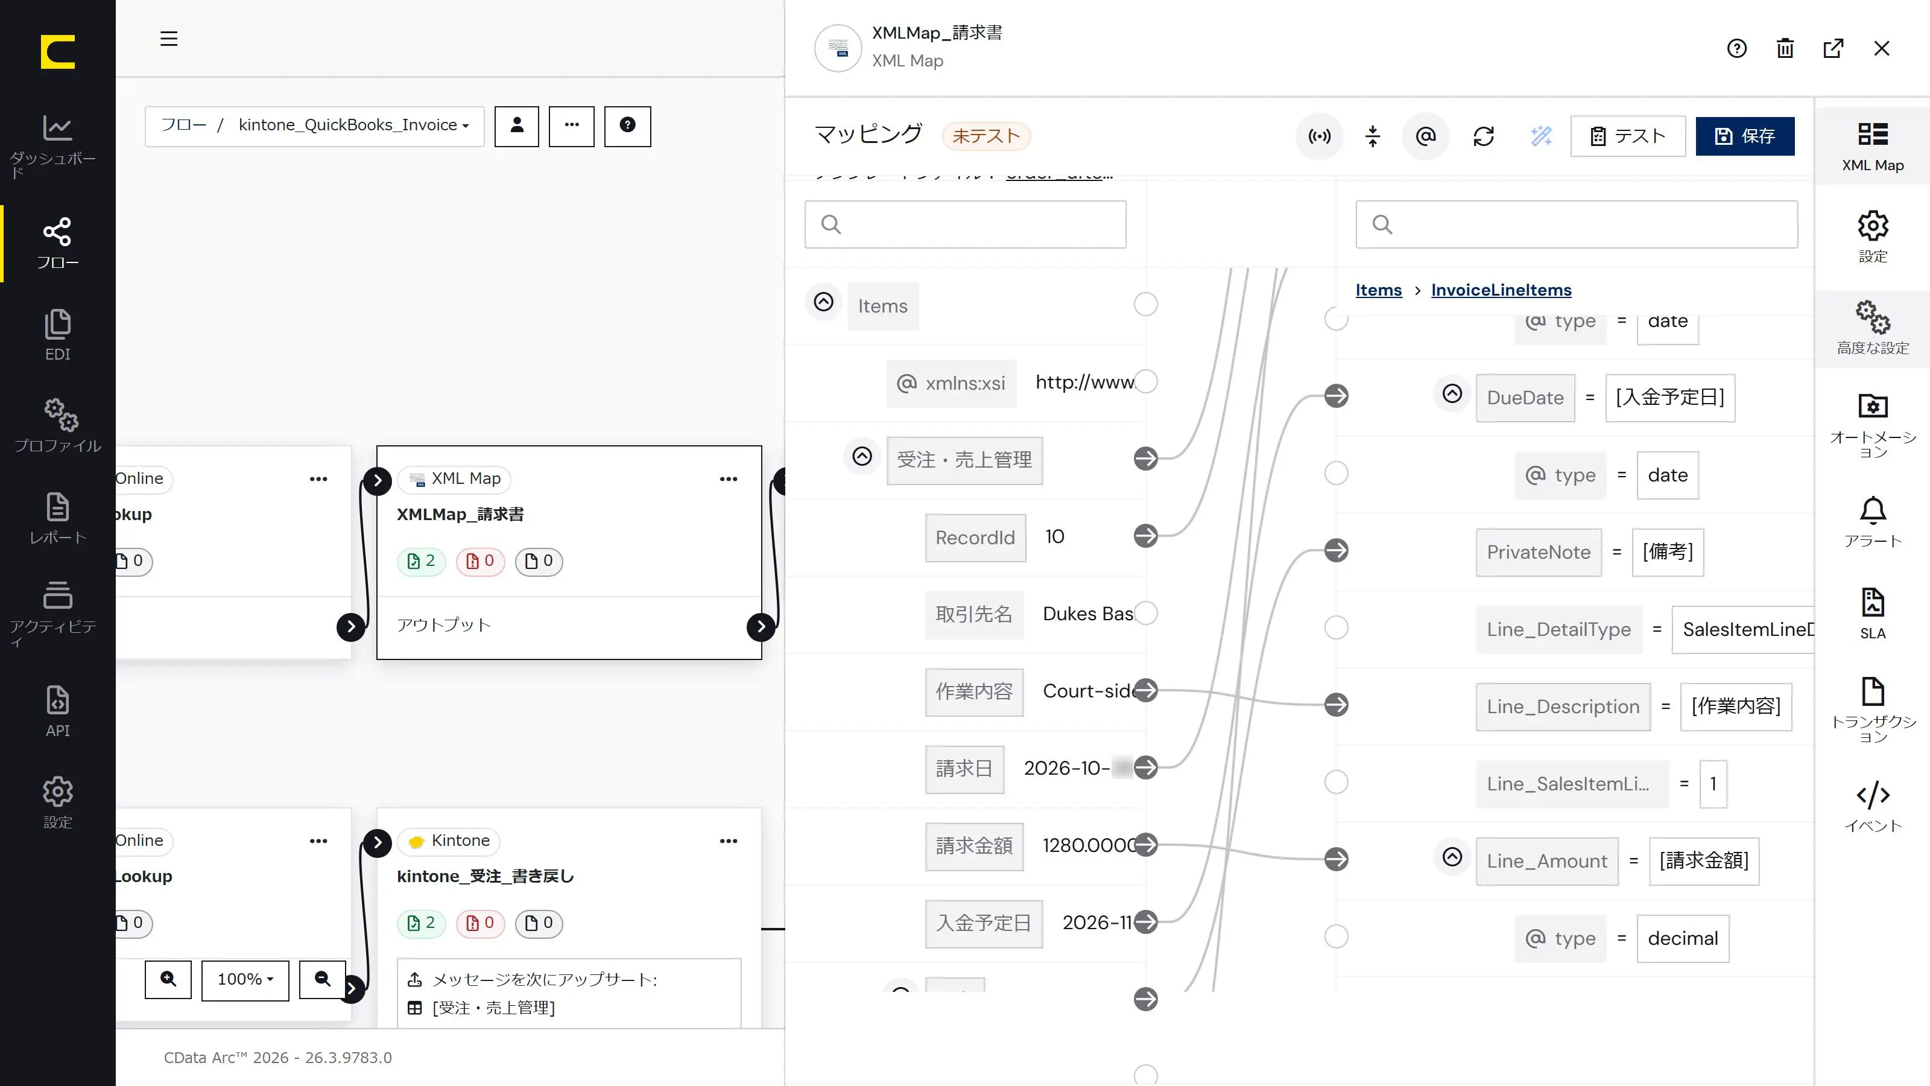Focus the source tree search field
The height and width of the screenshot is (1086, 1930).
tap(965, 224)
